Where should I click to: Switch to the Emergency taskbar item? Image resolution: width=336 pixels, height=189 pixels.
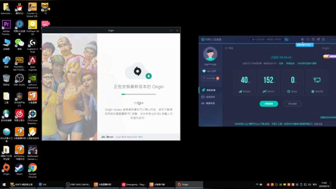click(x=134, y=184)
